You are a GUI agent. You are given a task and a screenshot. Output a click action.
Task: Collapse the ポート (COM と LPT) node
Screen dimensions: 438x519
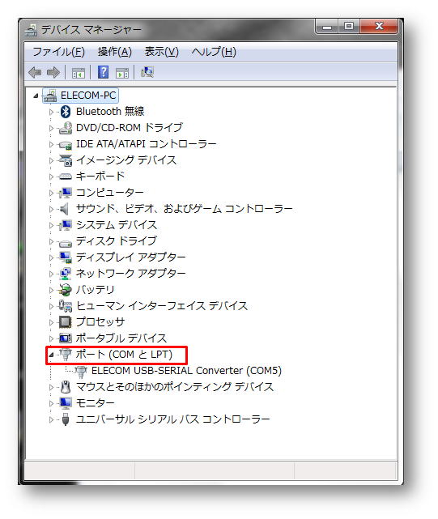click(x=51, y=355)
